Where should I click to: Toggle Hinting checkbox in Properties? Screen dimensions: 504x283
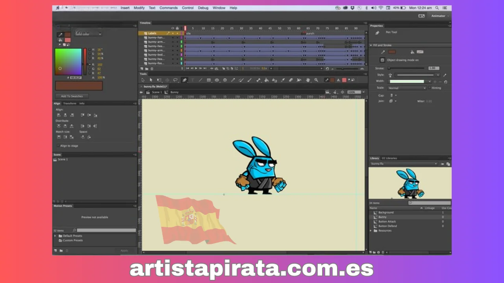point(430,88)
